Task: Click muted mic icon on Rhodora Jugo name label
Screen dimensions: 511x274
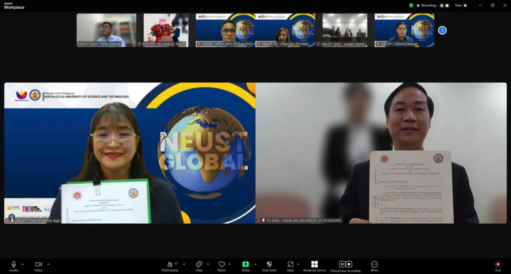Action: coord(8,220)
